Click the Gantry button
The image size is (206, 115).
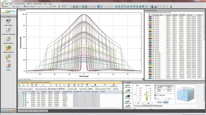coord(166,102)
